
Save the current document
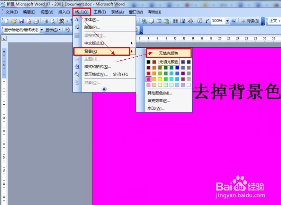pos(22,21)
